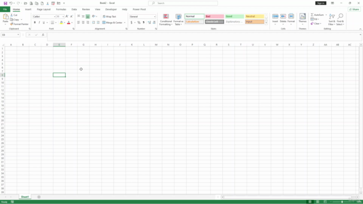363x204 pixels.
Task: Open the font size dropdown
Action: [x=63, y=16]
